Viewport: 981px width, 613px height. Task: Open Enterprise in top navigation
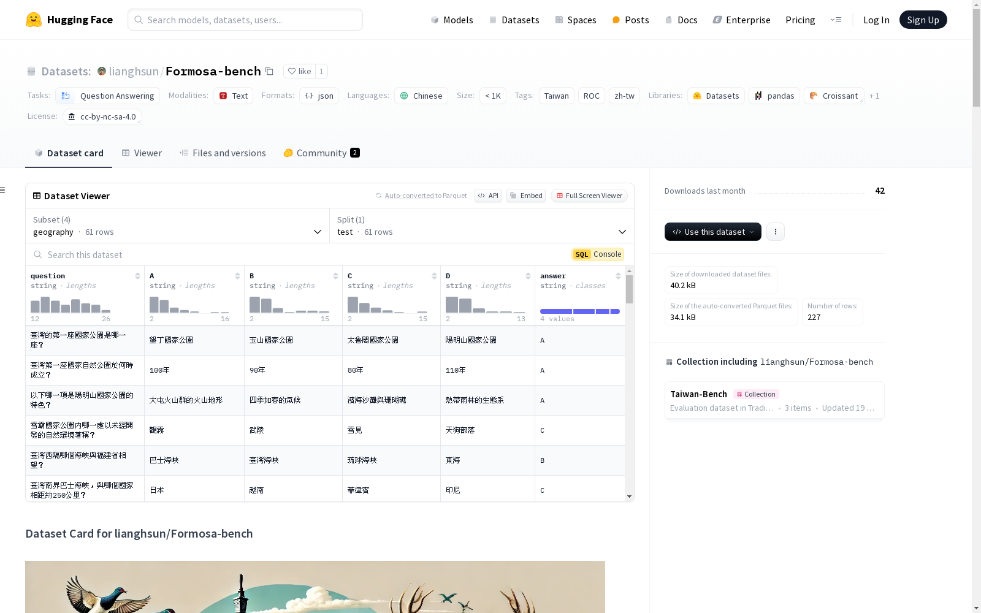click(741, 20)
